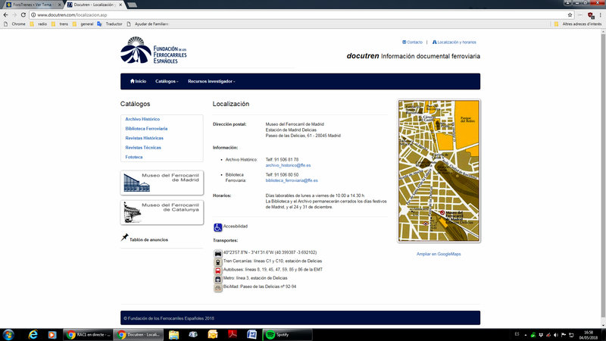
Task: Click the Contacto link in header
Action: (414, 42)
